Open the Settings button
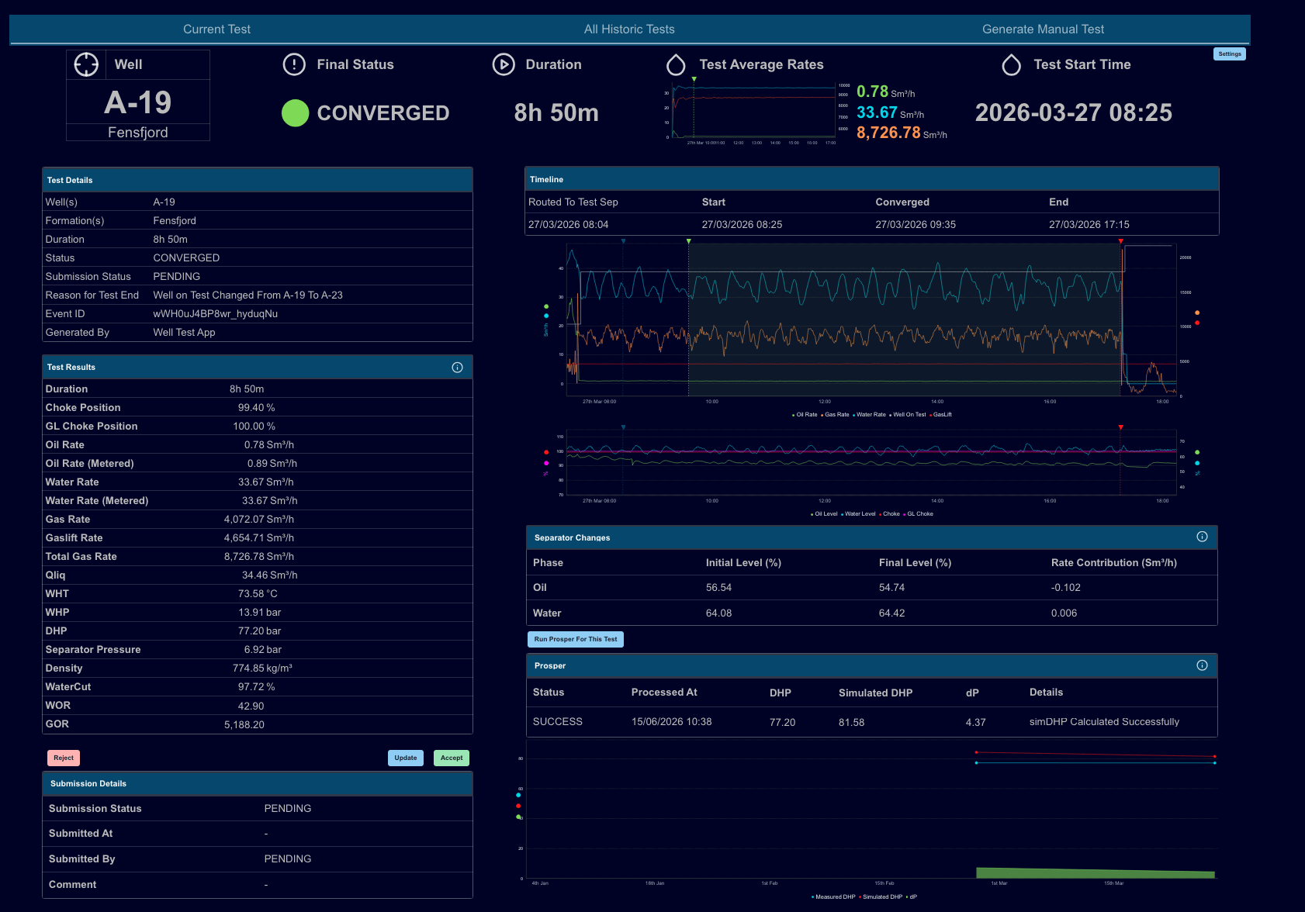The width and height of the screenshot is (1305, 912). [x=1230, y=54]
